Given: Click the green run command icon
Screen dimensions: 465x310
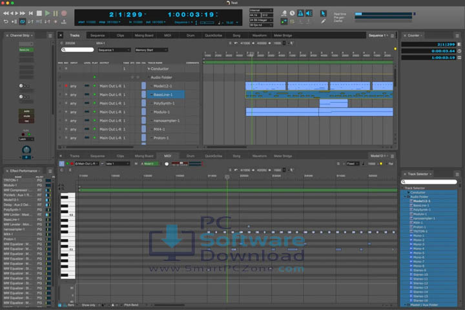Looking at the screenshot, I should point(284,21).
